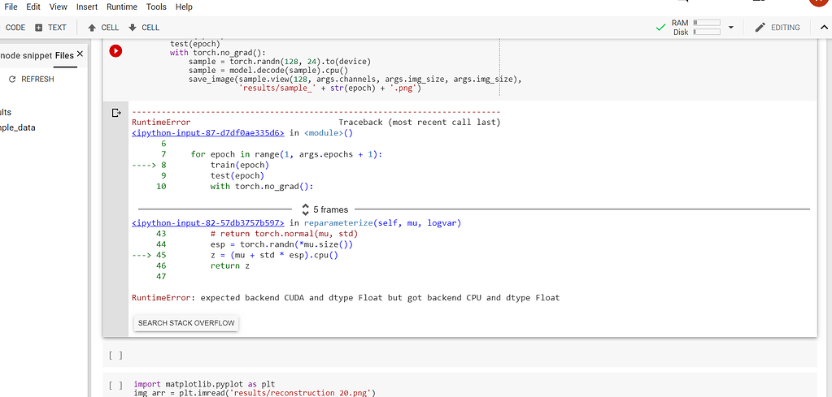Open the Tools menu
The height and width of the screenshot is (397, 832).
[x=156, y=6]
